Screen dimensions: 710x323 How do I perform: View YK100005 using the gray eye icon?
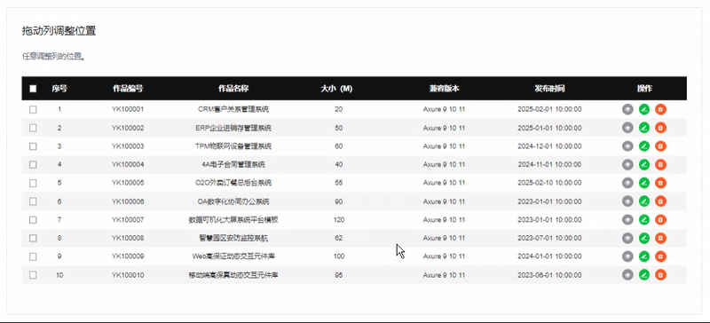[627, 183]
